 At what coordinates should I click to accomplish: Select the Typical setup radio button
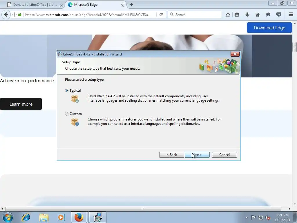(67, 91)
